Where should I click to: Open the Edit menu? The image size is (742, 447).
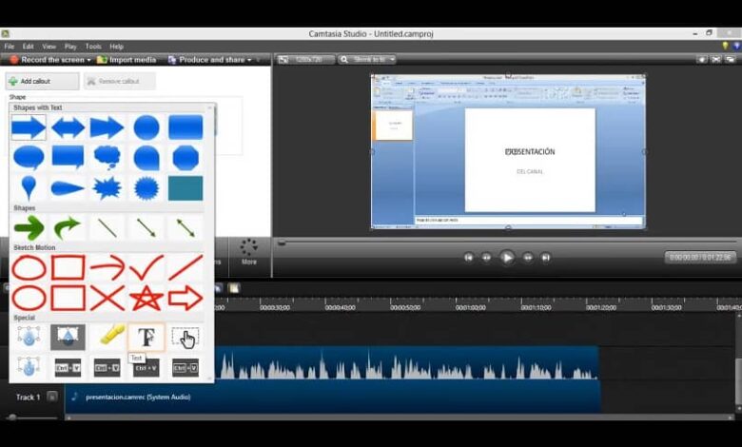pos(29,47)
